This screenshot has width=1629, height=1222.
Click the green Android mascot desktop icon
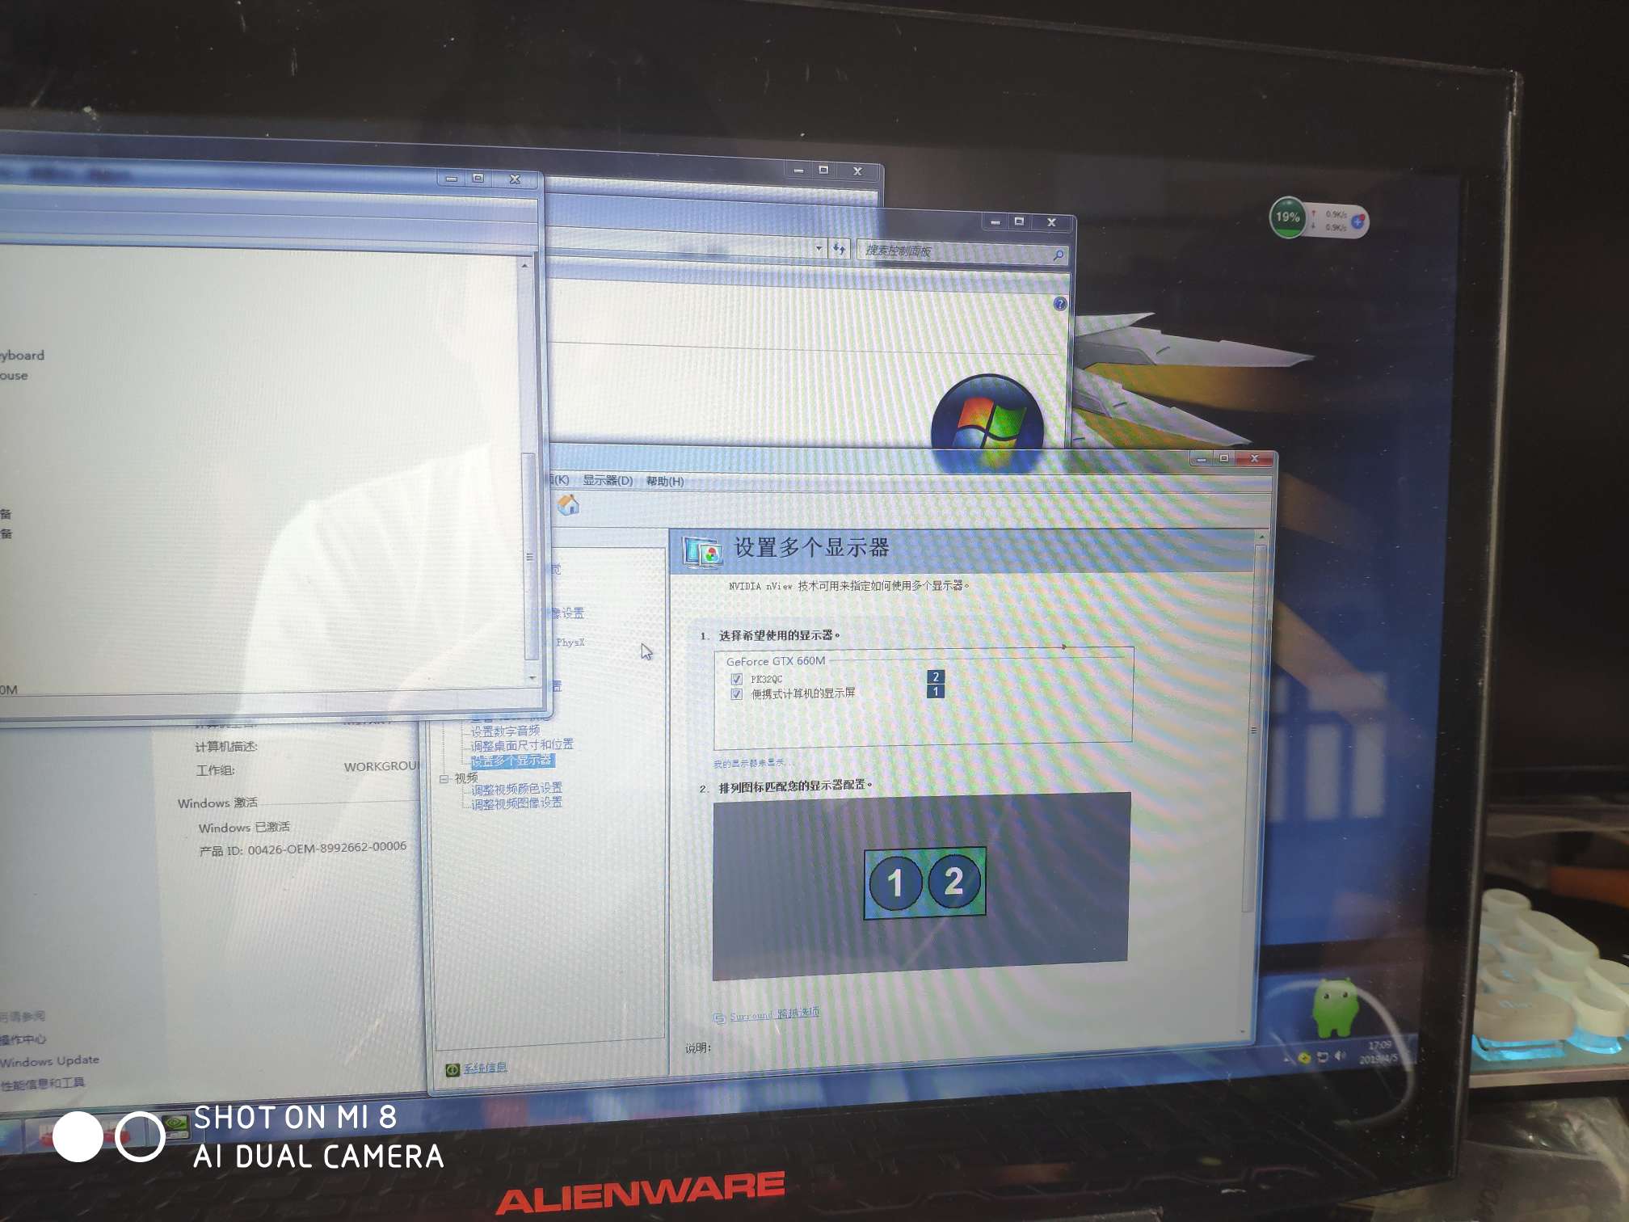coord(1335,1006)
